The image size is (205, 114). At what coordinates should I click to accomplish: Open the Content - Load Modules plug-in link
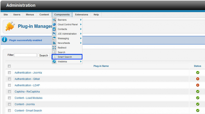[28, 98]
